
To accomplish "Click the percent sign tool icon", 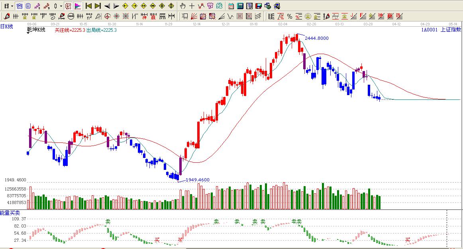I will [290, 16].
